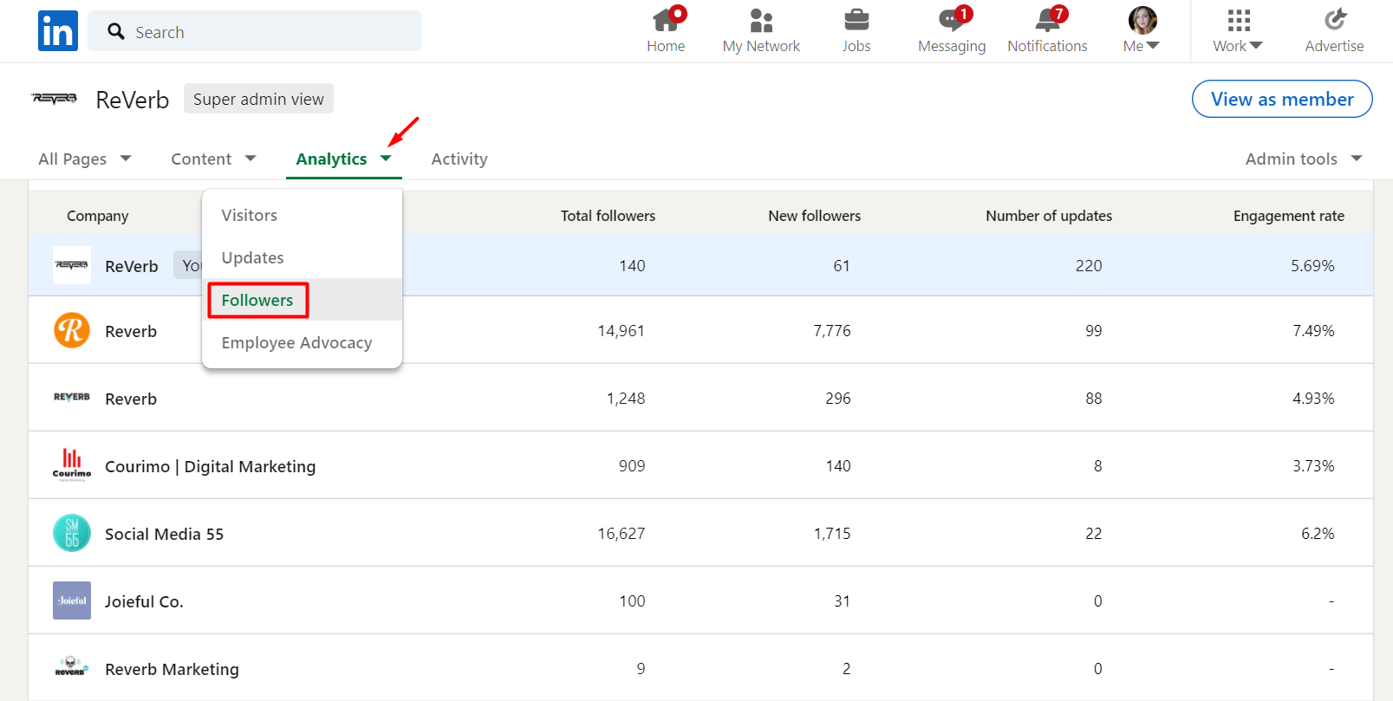
Task: Click the orange Reverb company logo
Action: click(72, 330)
